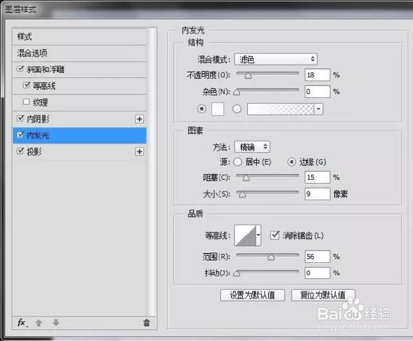Select the gradient radio button
The width and height of the screenshot is (413, 341).
pos(237,109)
